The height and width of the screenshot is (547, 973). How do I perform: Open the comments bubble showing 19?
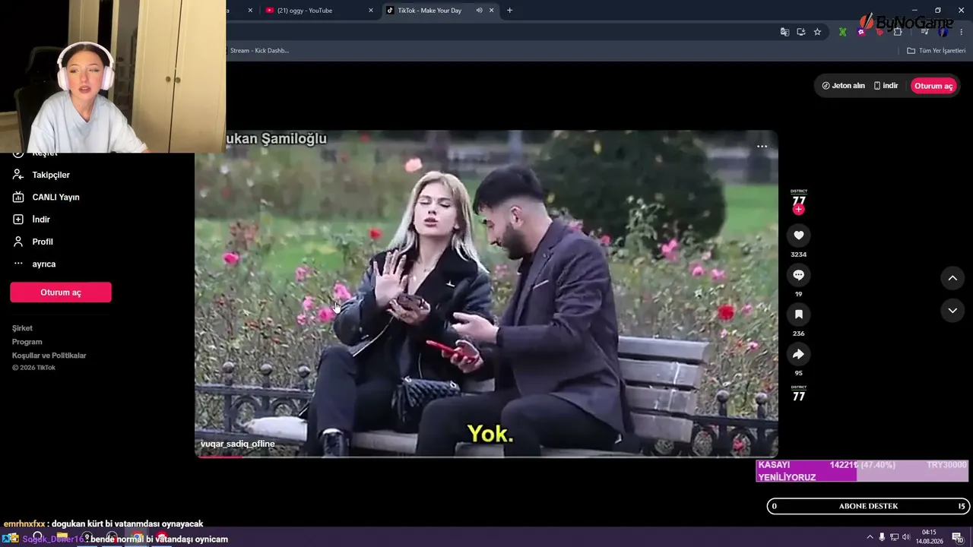pos(798,275)
